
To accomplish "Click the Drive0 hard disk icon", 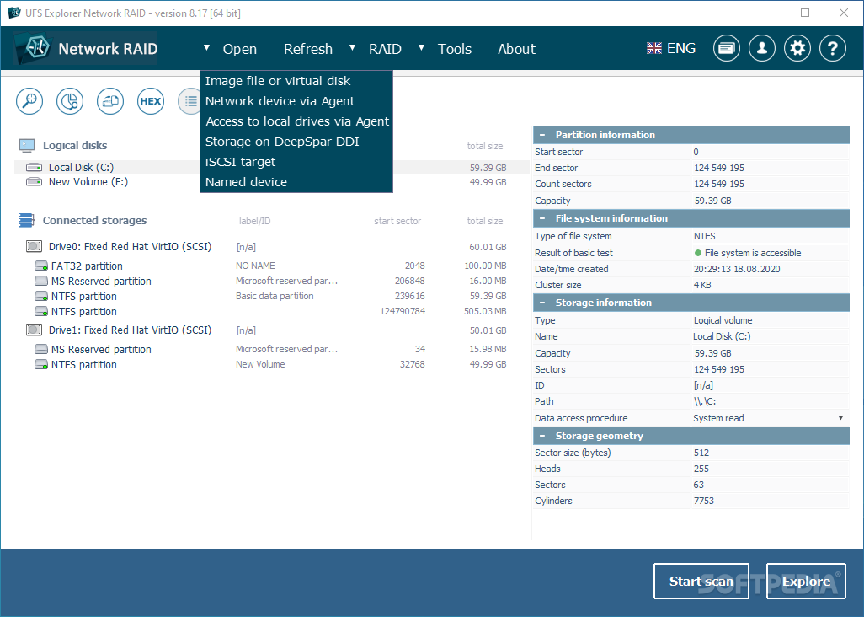I will 35,246.
